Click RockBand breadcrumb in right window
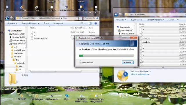Image resolution: width=186 pixels, height=105 pixels. [x=141, y=15]
